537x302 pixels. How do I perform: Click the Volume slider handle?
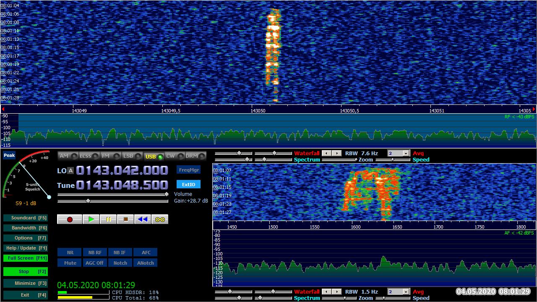click(166, 194)
